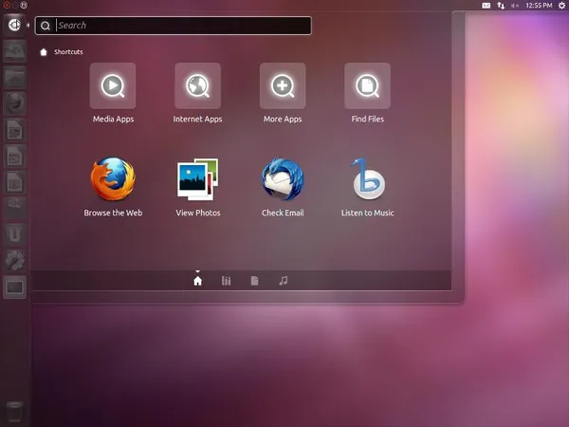Open the Trash at launcher bottom
This screenshot has height=427, width=569.
(x=14, y=413)
